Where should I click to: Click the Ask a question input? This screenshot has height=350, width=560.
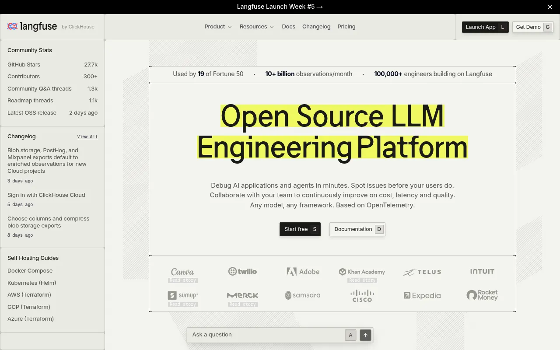(x=267, y=335)
